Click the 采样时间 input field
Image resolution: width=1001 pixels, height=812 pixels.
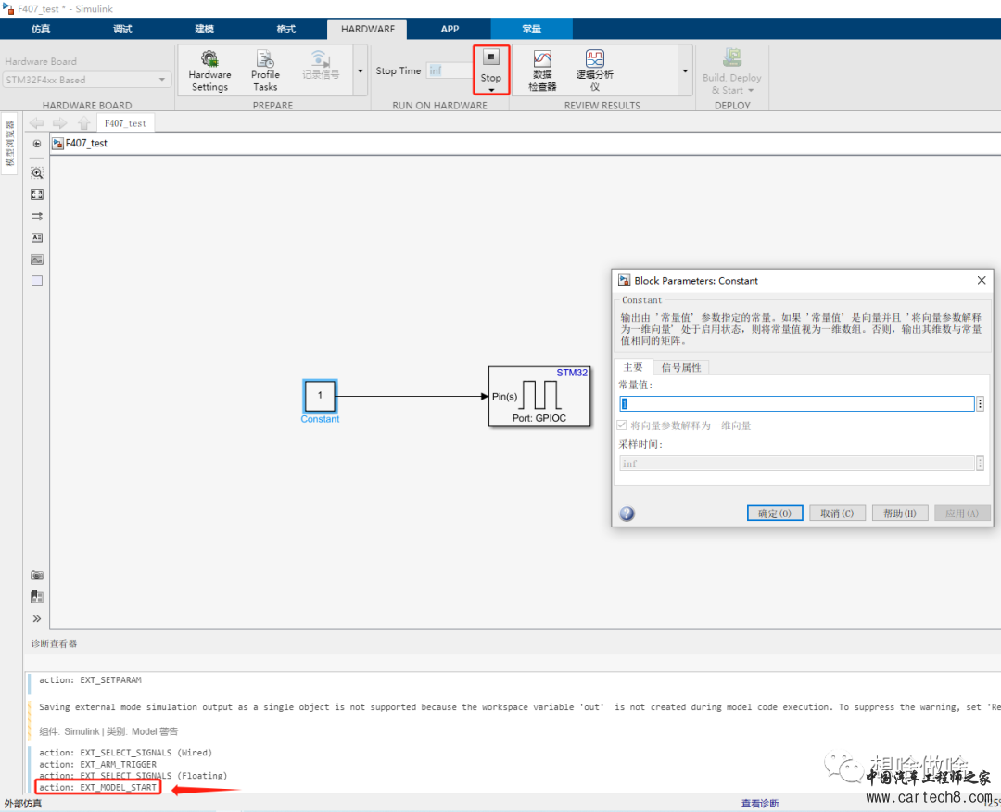click(797, 463)
